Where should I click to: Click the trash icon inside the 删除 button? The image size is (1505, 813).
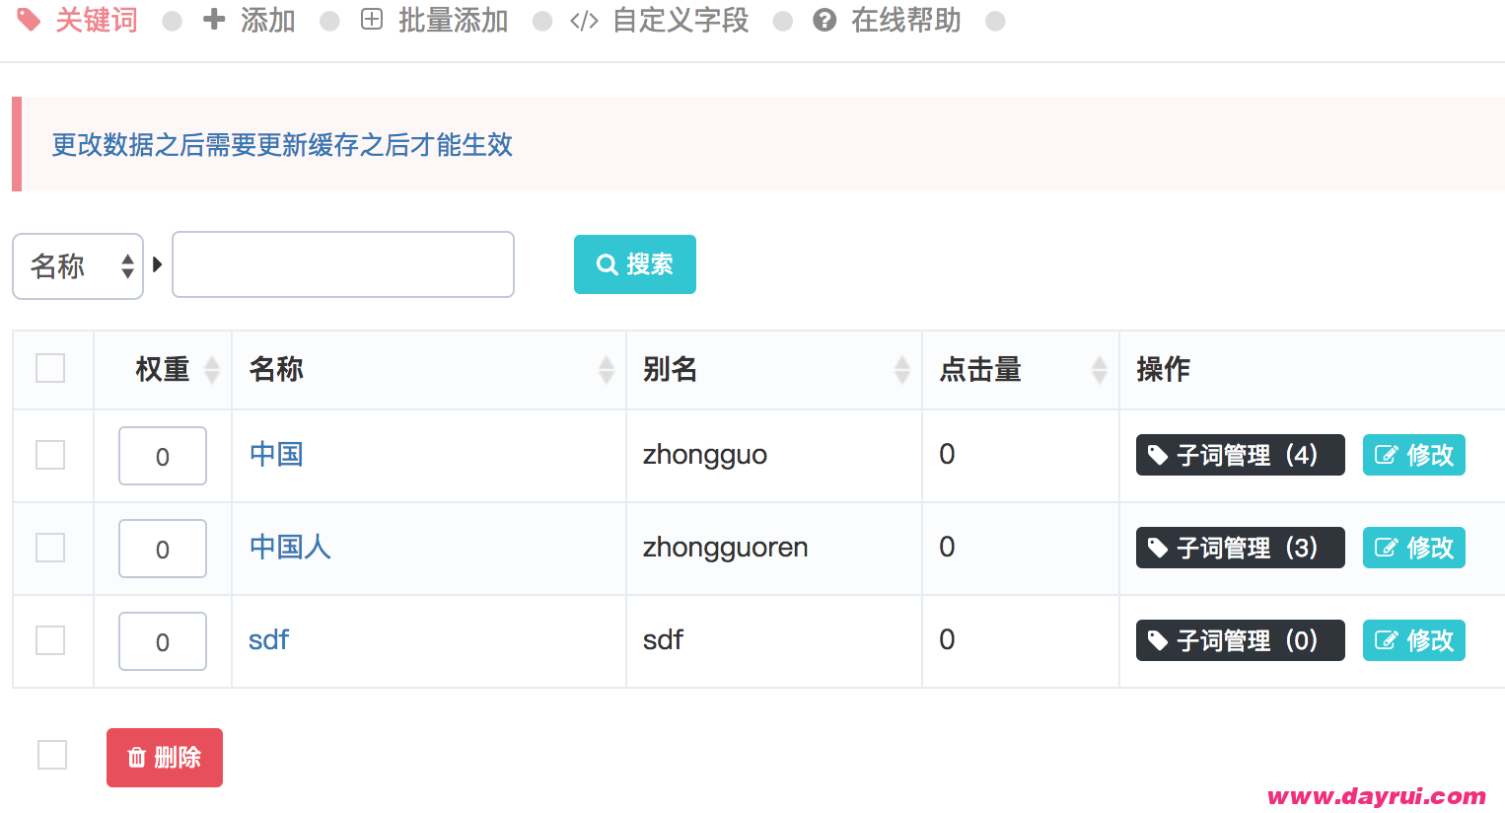click(x=139, y=757)
